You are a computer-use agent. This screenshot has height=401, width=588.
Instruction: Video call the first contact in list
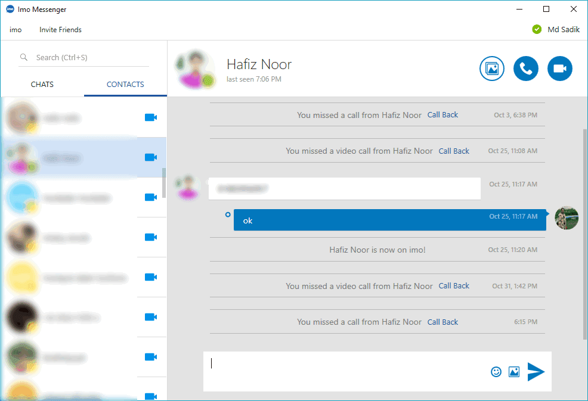point(151,117)
